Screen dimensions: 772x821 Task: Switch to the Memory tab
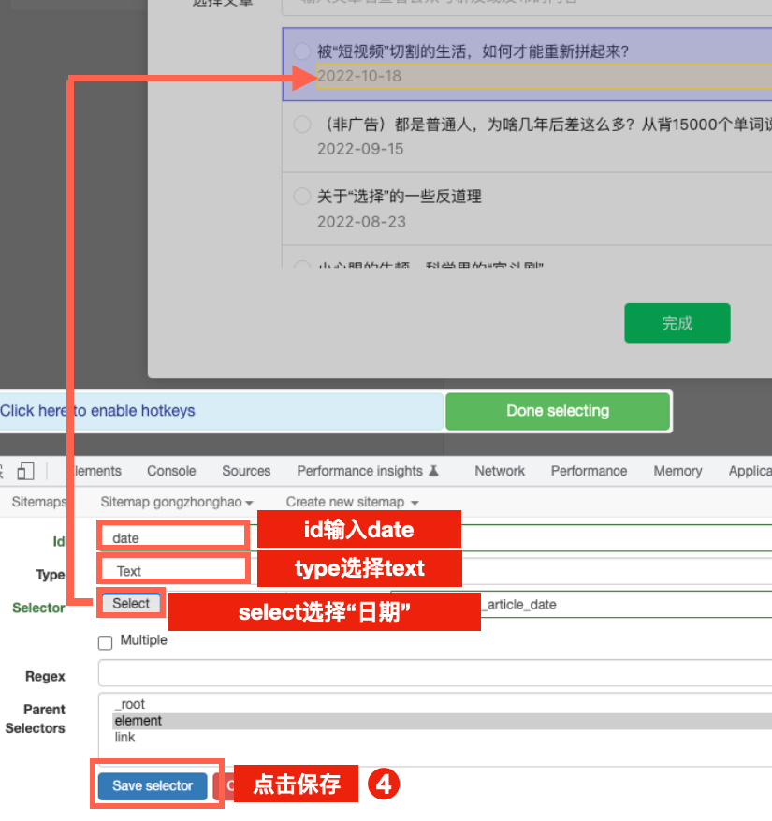coord(677,471)
